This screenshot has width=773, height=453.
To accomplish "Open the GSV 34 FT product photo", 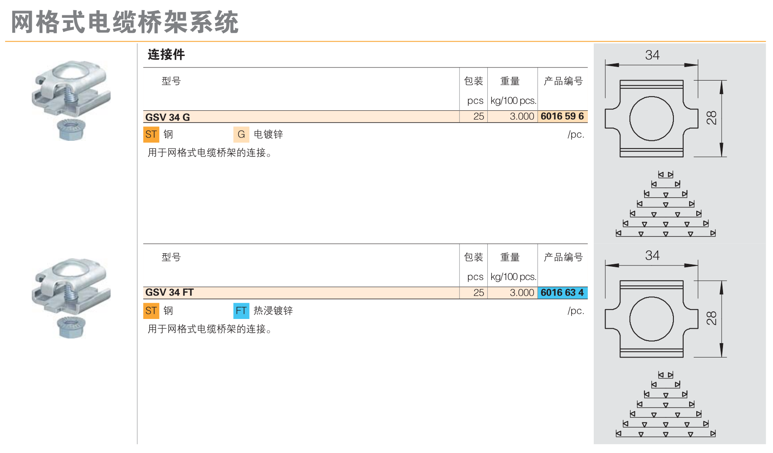I will click(x=71, y=298).
